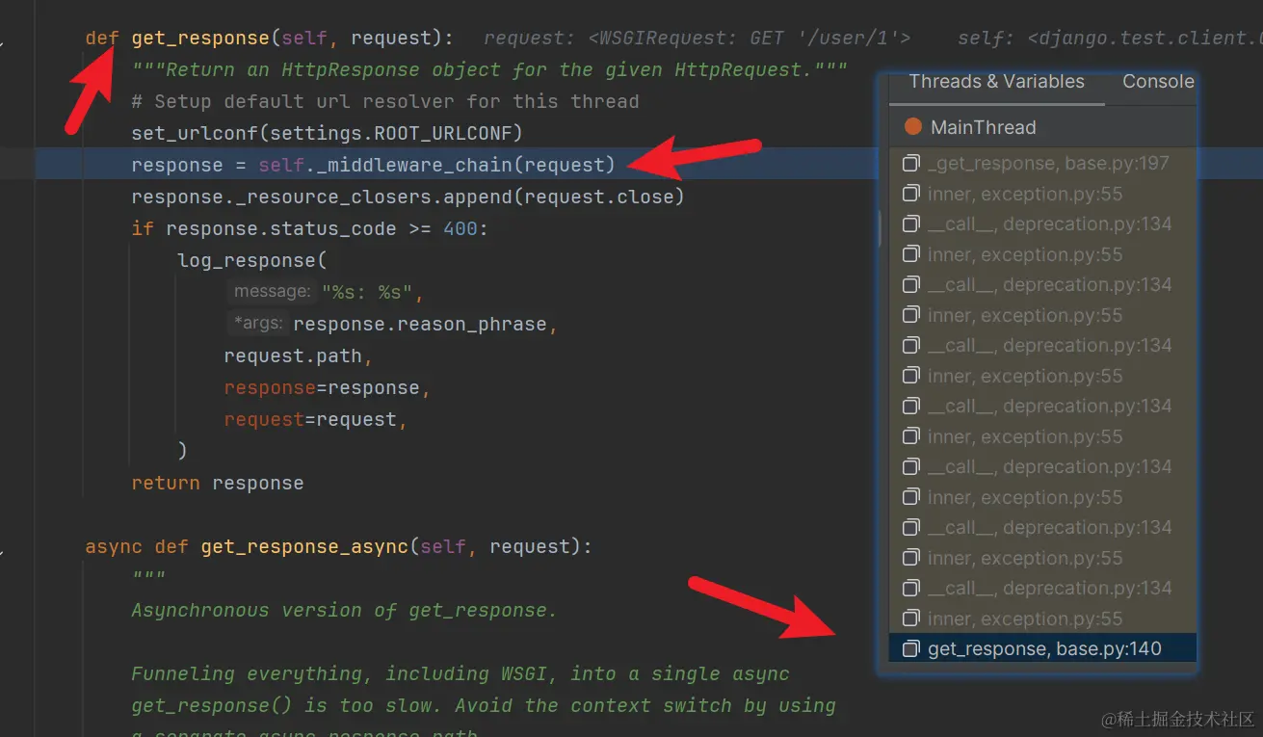Click the inline self: <django.test.client debug hint

(x=1109, y=39)
